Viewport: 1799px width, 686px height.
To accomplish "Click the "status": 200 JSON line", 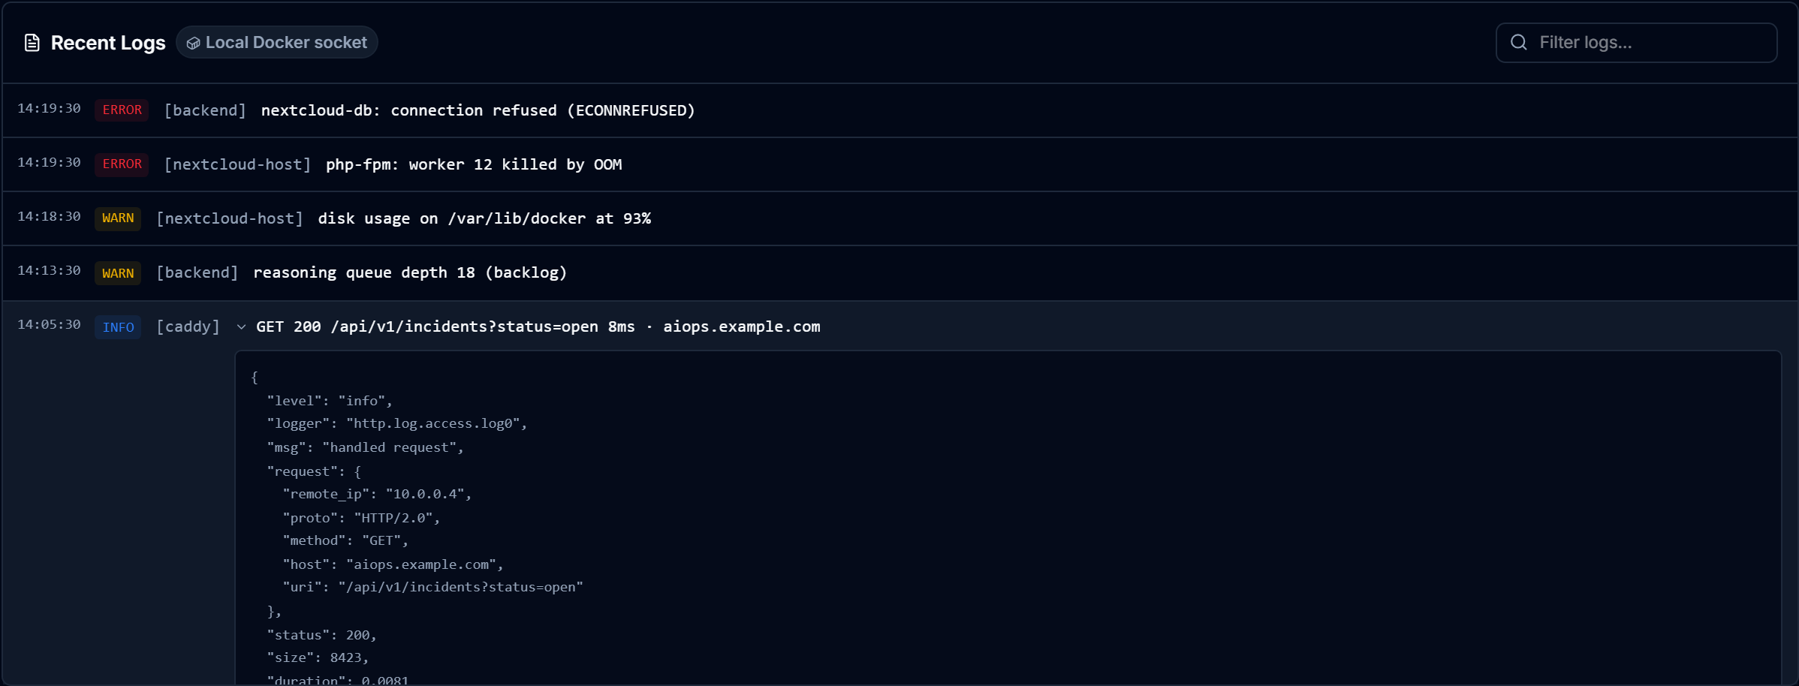I will [x=321, y=636].
